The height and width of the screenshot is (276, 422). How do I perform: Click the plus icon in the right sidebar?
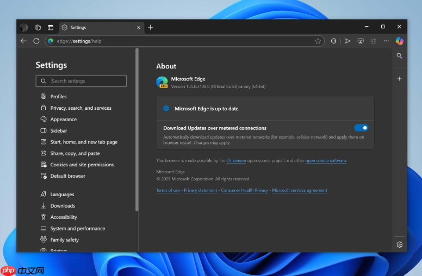(x=399, y=79)
